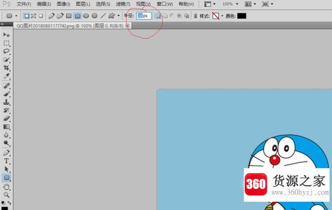
Task: Select the Rounded Rectangle tool in toolbox
Action: click(6, 177)
